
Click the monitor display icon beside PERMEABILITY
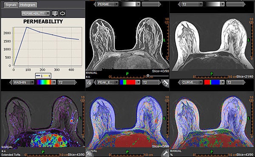(55, 13)
